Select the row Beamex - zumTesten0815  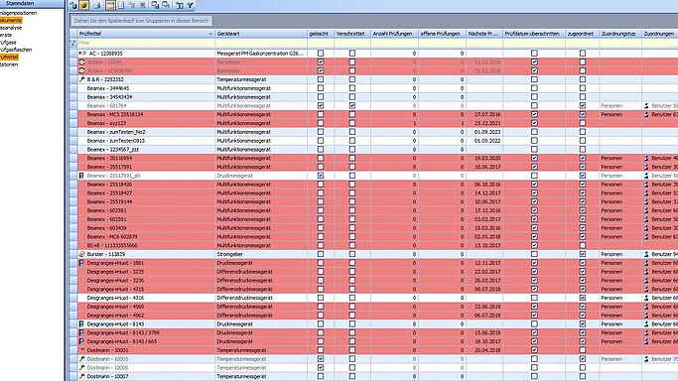tap(373, 140)
